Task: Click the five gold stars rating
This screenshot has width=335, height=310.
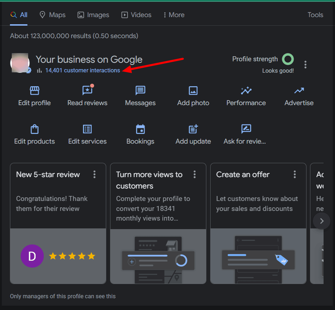Action: [x=72, y=256]
